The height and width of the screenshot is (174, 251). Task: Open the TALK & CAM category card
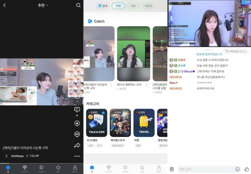coord(97,123)
